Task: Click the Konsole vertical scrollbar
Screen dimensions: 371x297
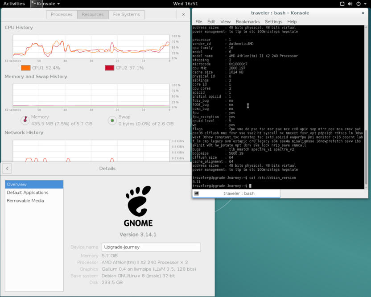Action: pos(366,157)
